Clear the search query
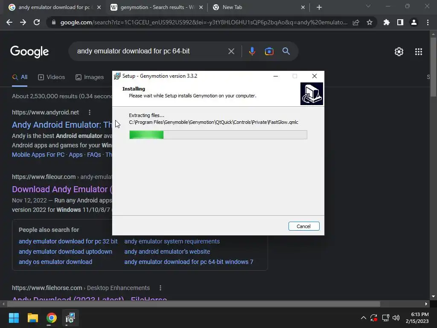This screenshot has height=328, width=437. (x=231, y=51)
